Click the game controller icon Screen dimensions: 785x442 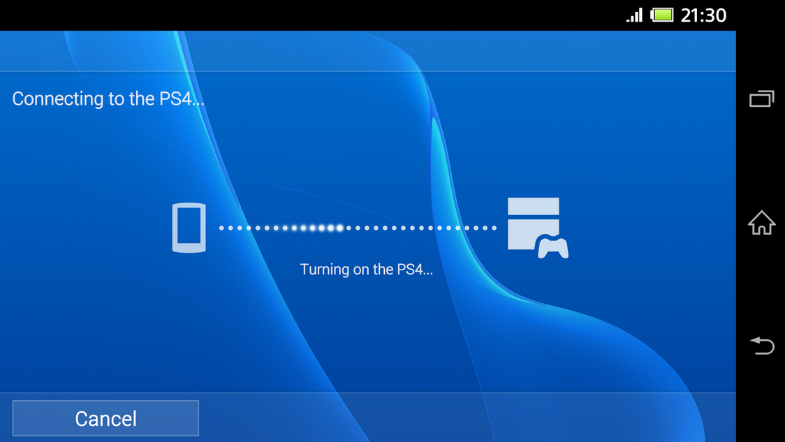pos(552,247)
